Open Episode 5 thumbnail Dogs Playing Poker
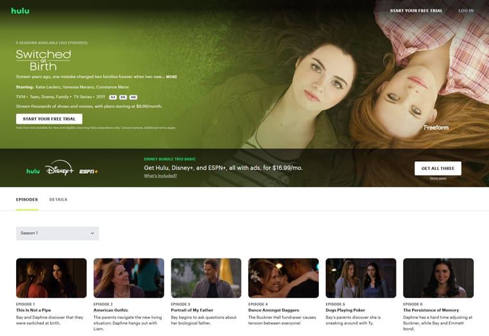 (x=361, y=278)
